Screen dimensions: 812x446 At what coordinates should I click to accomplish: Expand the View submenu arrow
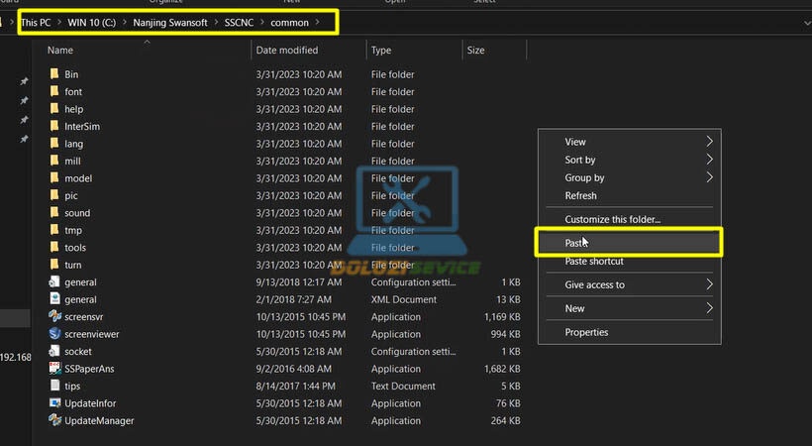709,142
